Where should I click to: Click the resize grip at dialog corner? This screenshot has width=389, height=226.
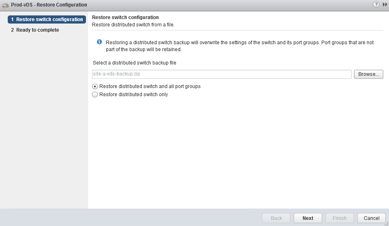386,224
